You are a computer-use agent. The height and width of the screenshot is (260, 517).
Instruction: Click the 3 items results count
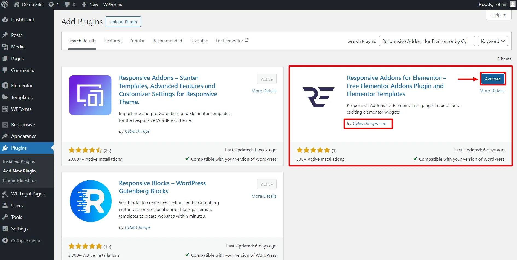504,59
